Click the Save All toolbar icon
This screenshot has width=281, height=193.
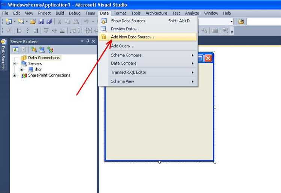[48, 22]
